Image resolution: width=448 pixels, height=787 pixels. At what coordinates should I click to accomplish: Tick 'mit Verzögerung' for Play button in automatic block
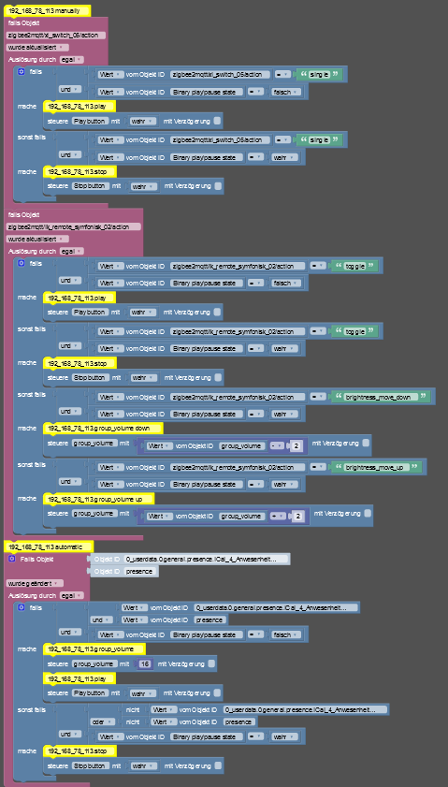(217, 692)
